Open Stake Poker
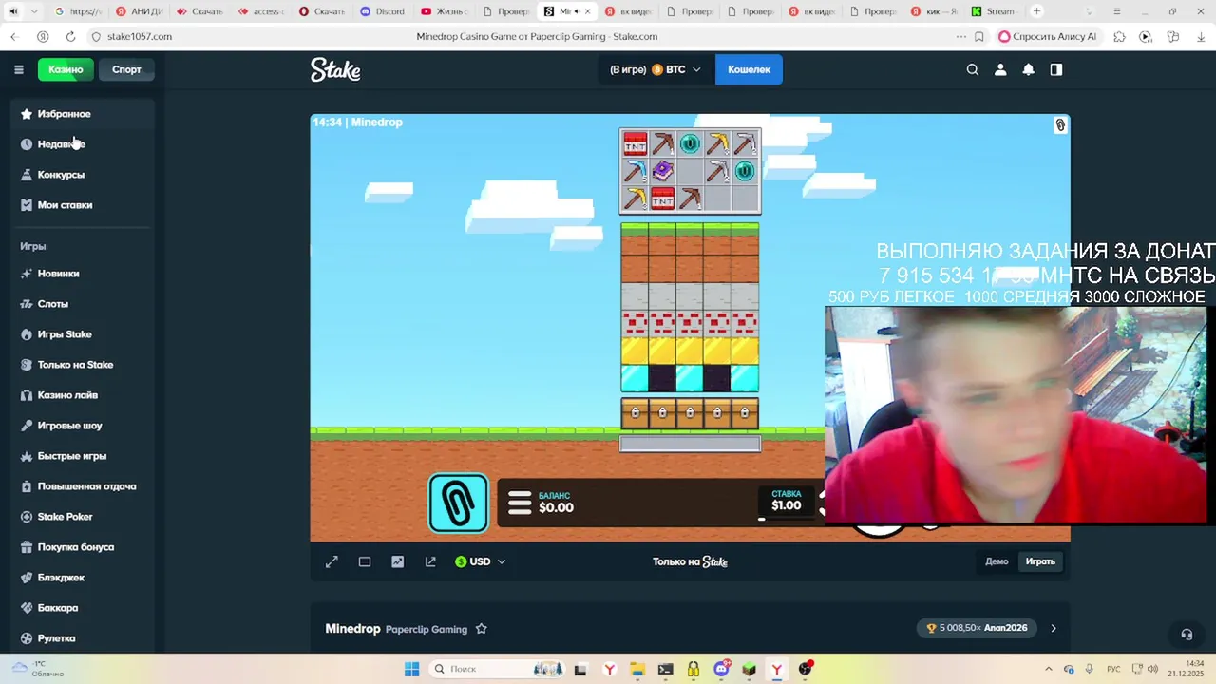1216x684 pixels. 84,517
